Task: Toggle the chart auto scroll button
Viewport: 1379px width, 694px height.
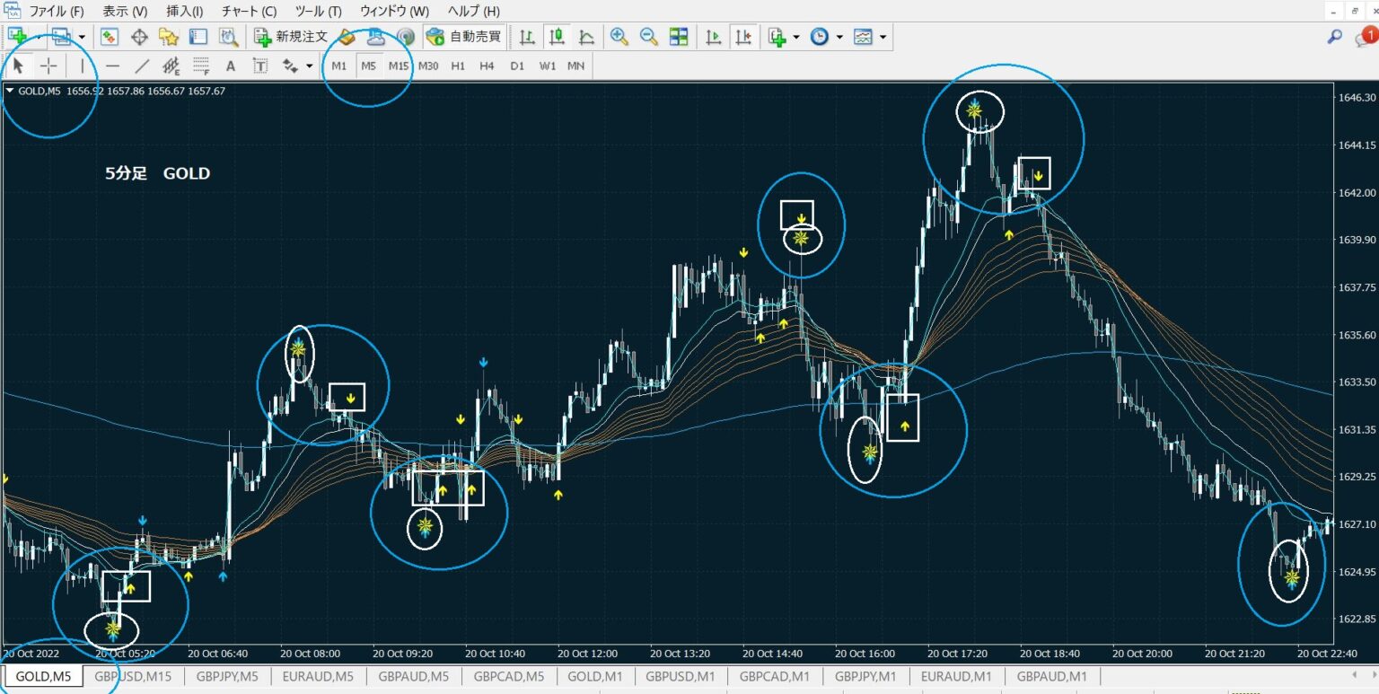Action: click(x=714, y=37)
